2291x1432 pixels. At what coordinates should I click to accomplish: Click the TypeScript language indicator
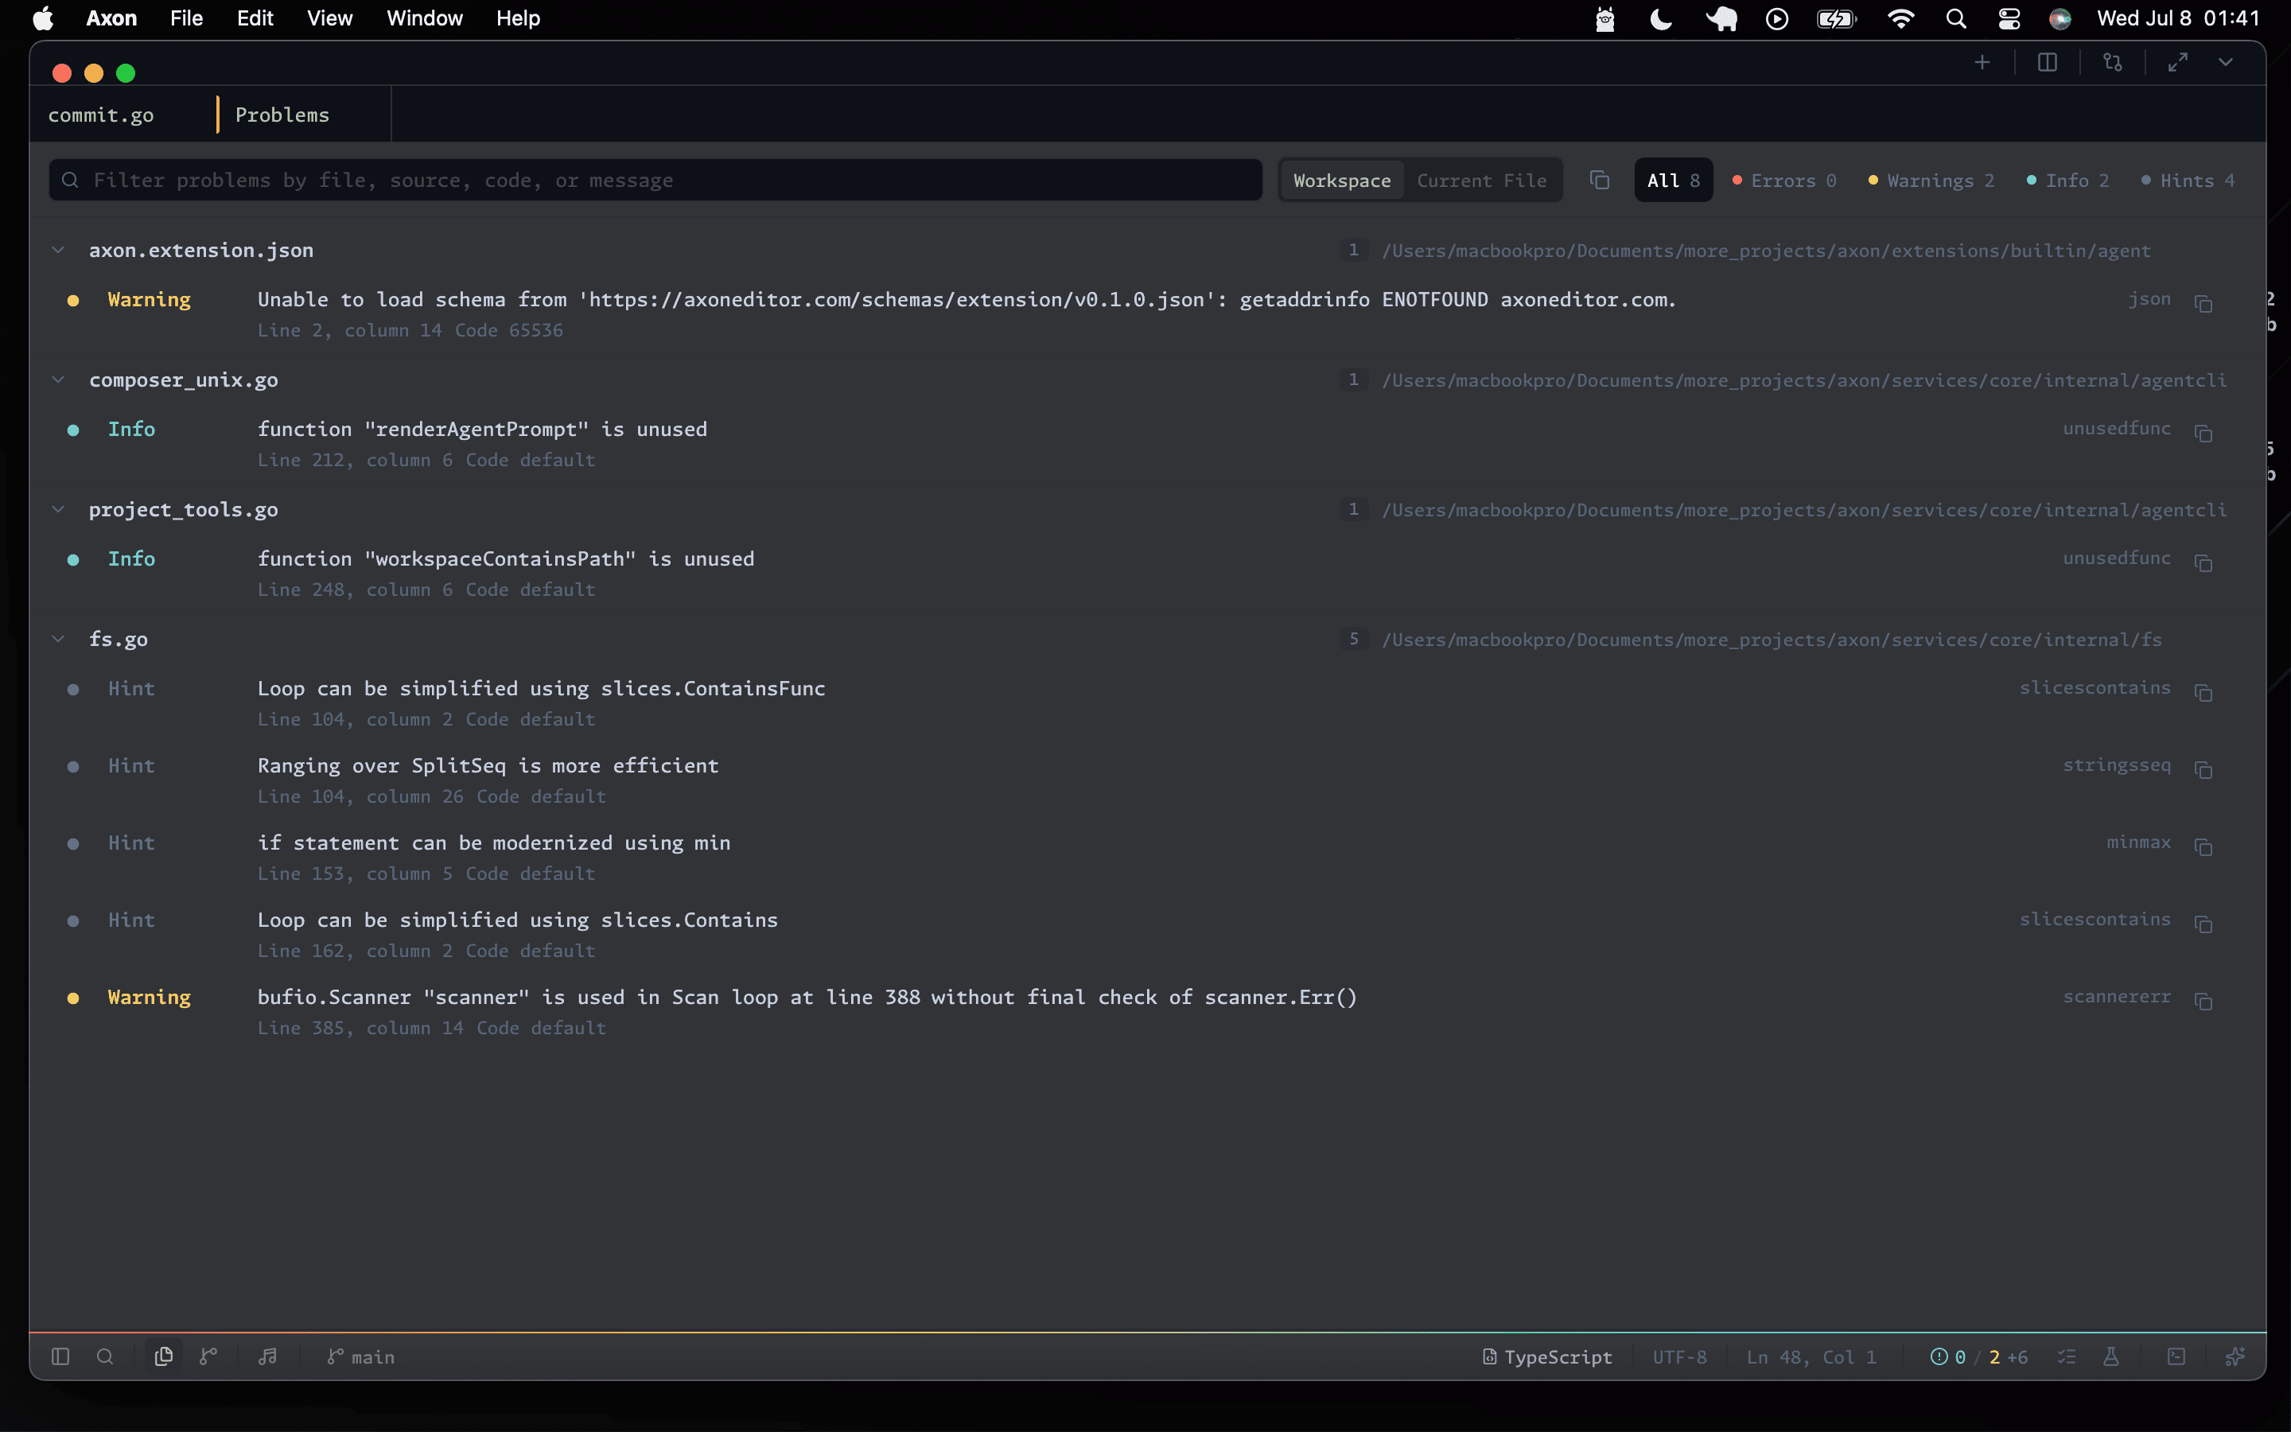1547,1356
